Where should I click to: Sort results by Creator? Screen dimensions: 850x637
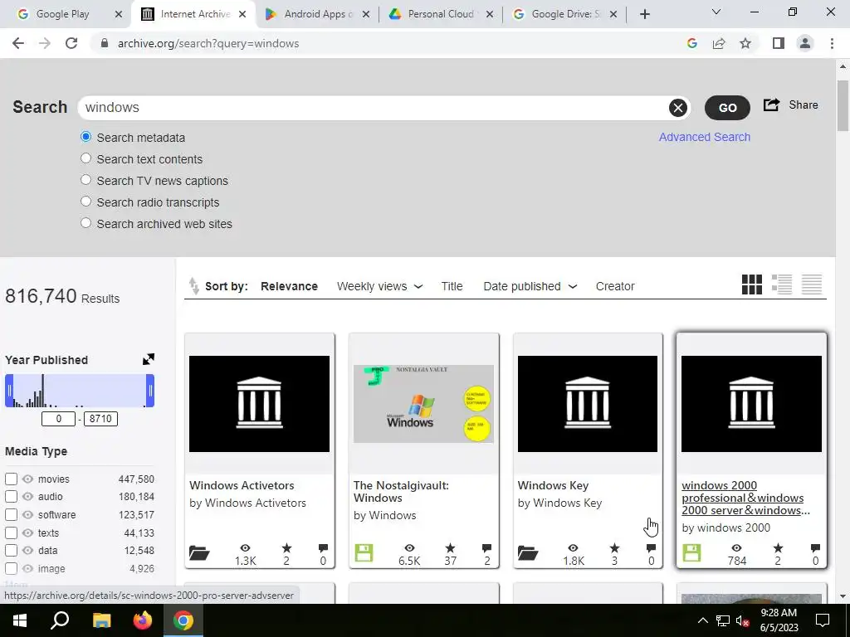pos(615,286)
